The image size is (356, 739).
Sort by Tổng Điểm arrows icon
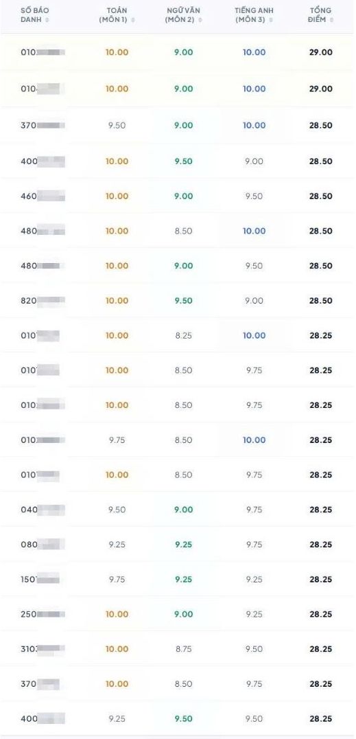[x=331, y=20]
